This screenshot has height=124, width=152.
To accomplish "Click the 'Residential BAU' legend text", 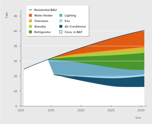I will [x=46, y=10].
